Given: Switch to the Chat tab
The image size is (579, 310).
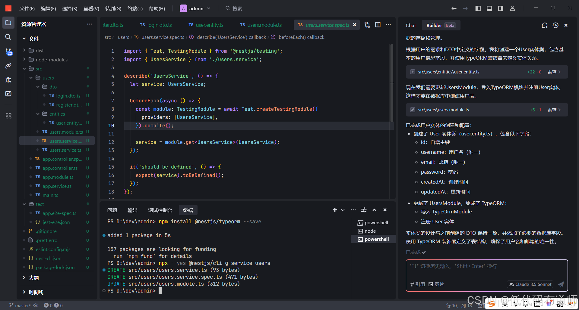Looking at the screenshot, I should coord(411,25).
